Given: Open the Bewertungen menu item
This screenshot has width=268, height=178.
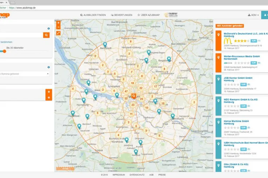Looking at the screenshot, I should (x=122, y=15).
